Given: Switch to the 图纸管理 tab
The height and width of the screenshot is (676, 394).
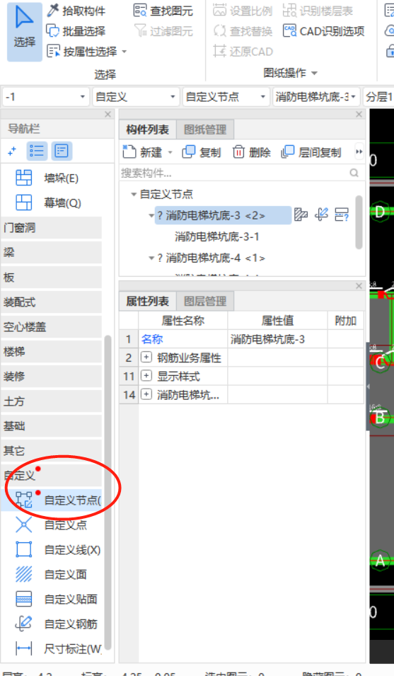Looking at the screenshot, I should pyautogui.click(x=205, y=130).
